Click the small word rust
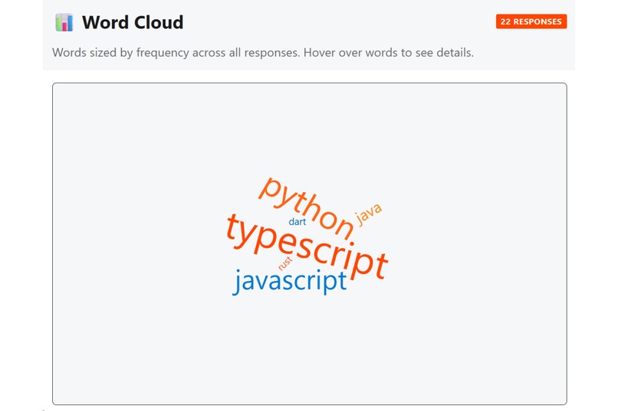 (x=285, y=263)
